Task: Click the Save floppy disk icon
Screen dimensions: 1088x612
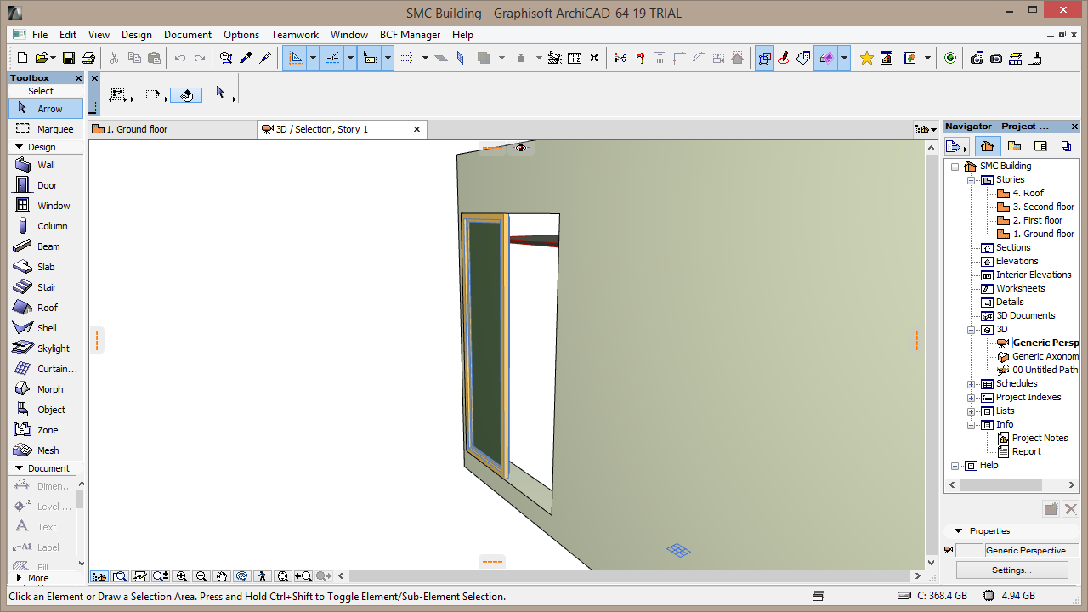Action: tap(69, 58)
